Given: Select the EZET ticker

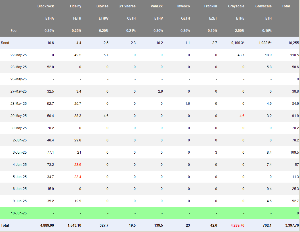Looking at the screenshot, I should click(213, 18).
